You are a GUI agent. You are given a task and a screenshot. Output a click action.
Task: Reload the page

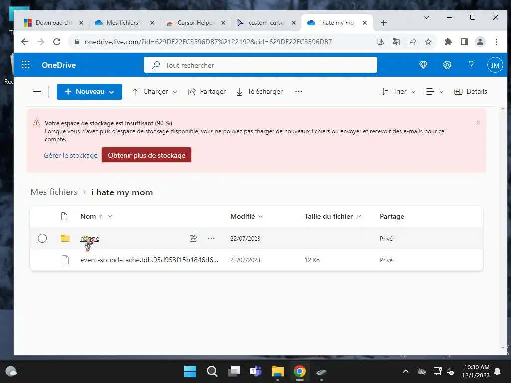(x=57, y=42)
